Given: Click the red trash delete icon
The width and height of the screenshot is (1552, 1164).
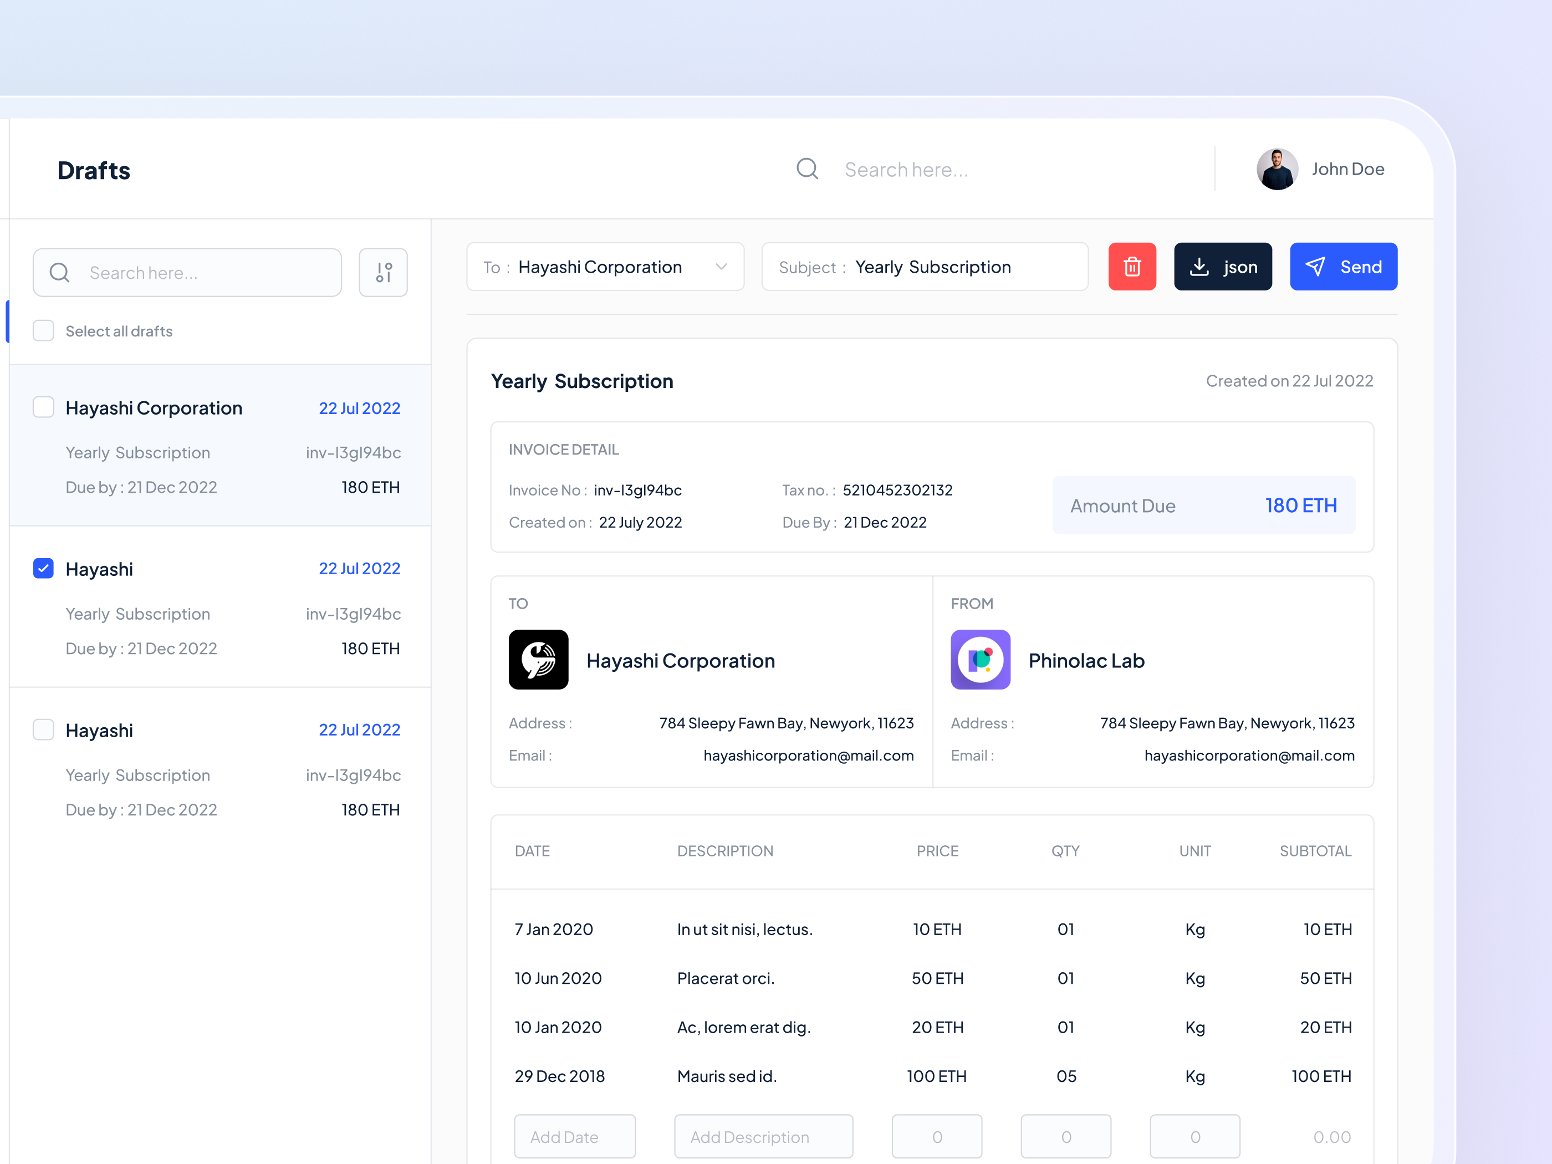Looking at the screenshot, I should tap(1132, 267).
